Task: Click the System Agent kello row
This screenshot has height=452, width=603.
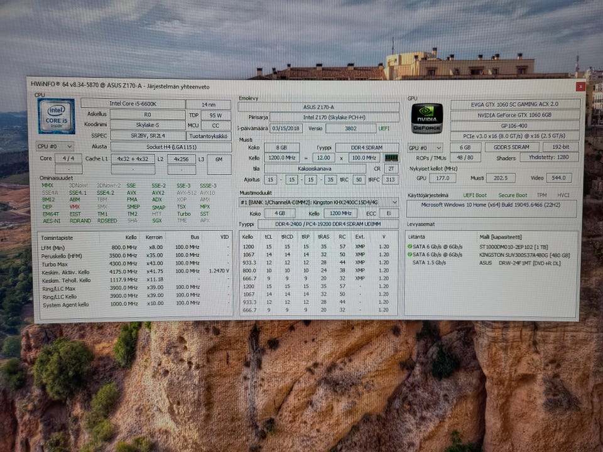Action: pos(136,304)
